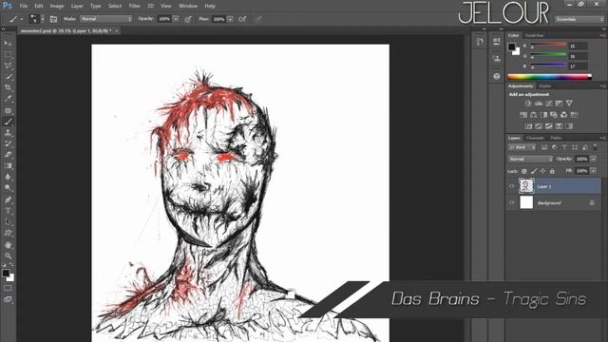Viewport: 608px width, 342px height.
Task: Select the Healing Brush tool
Action: coord(8,110)
